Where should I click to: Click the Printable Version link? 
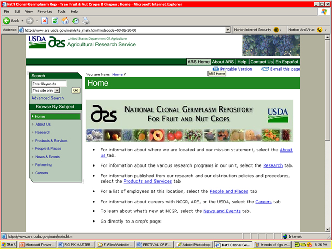tap(236, 69)
